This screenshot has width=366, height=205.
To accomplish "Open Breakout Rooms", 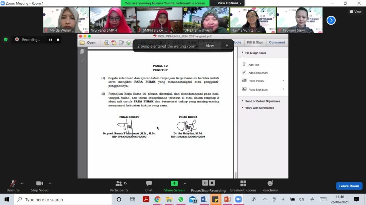I will 243,186.
